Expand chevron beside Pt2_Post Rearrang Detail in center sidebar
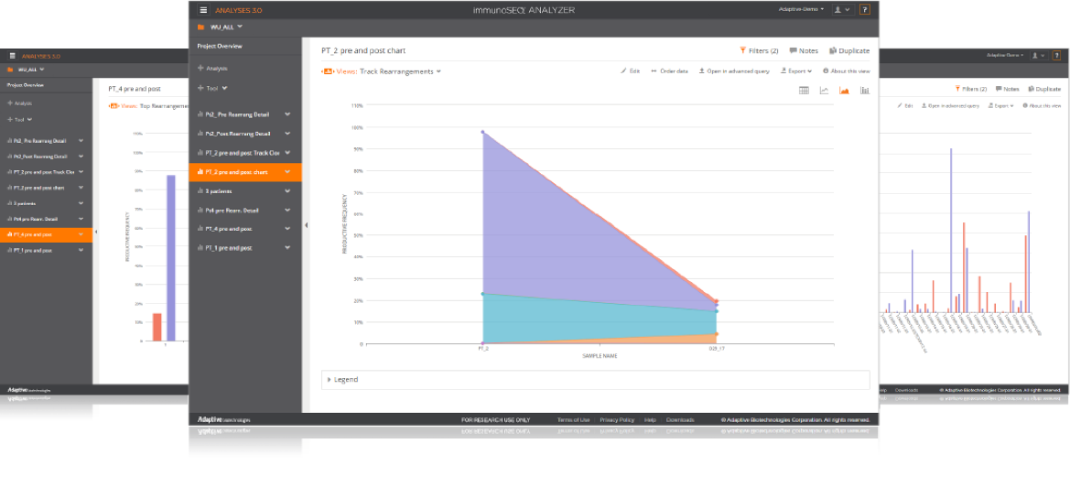Screen dimensions: 1070x487 coord(287,134)
